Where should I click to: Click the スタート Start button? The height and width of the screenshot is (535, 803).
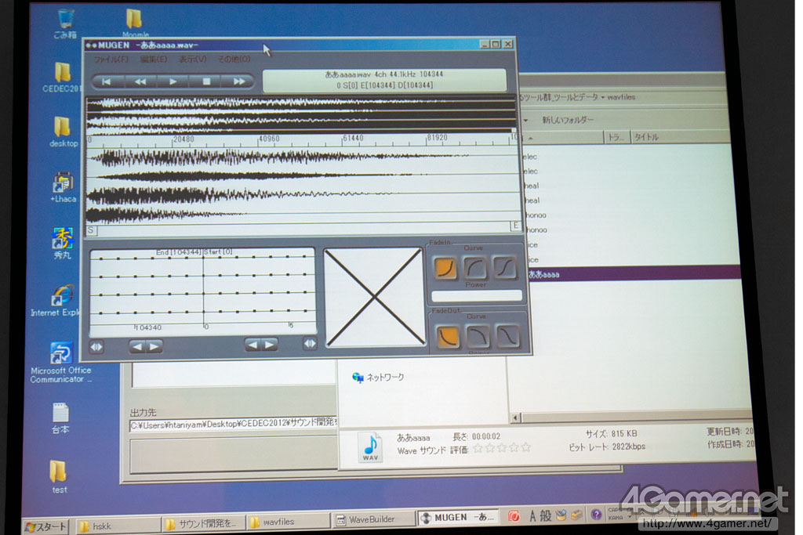46,526
